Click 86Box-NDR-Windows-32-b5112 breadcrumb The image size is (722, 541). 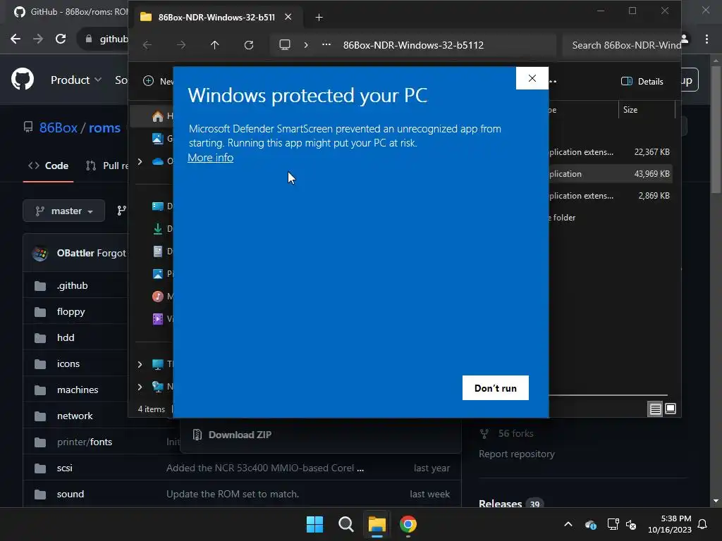[413, 45]
